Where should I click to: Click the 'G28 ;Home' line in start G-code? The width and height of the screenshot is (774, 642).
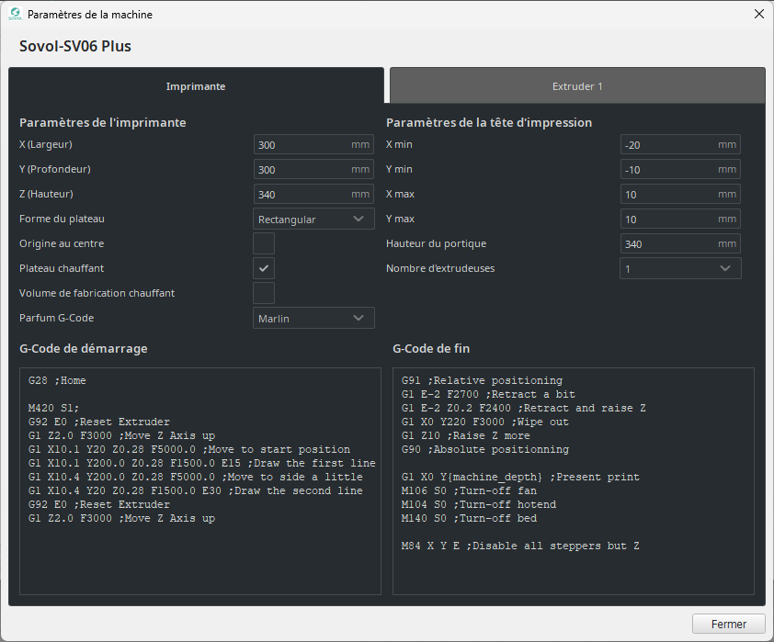[x=57, y=380]
